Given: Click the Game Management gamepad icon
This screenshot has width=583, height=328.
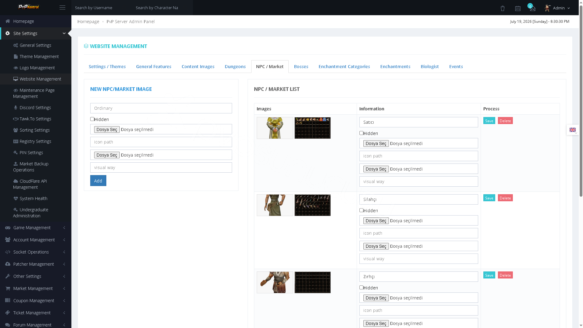Looking at the screenshot, I should pos(8,228).
